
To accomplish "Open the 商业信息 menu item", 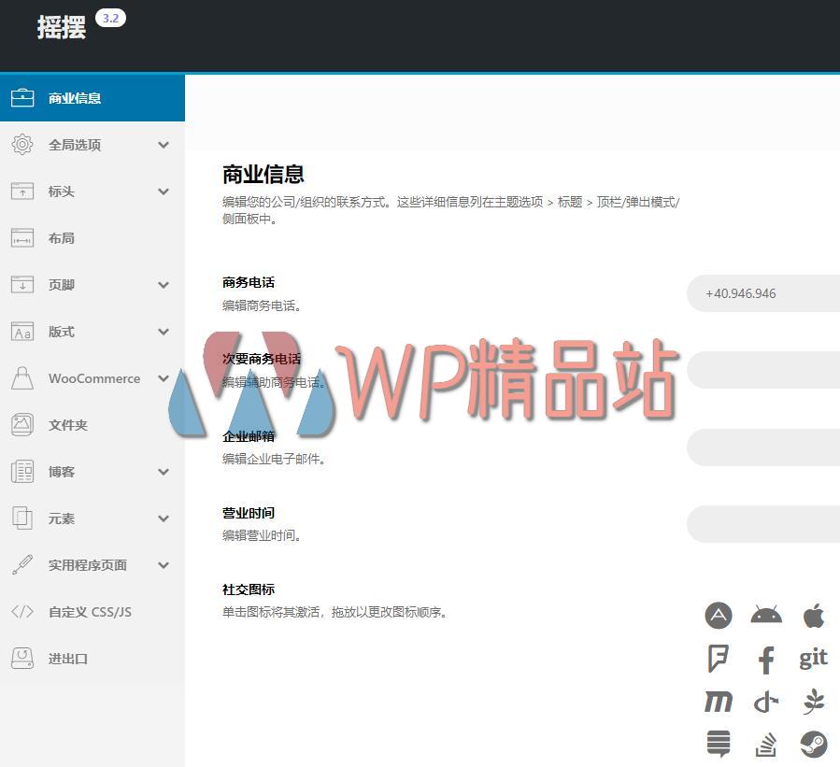I will click(x=92, y=98).
